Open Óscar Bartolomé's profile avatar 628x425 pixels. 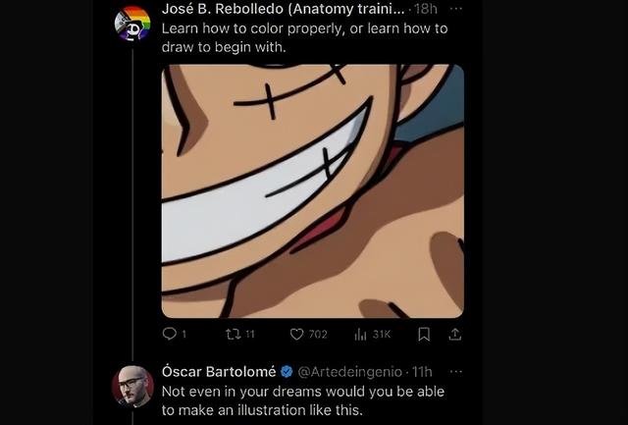132,386
